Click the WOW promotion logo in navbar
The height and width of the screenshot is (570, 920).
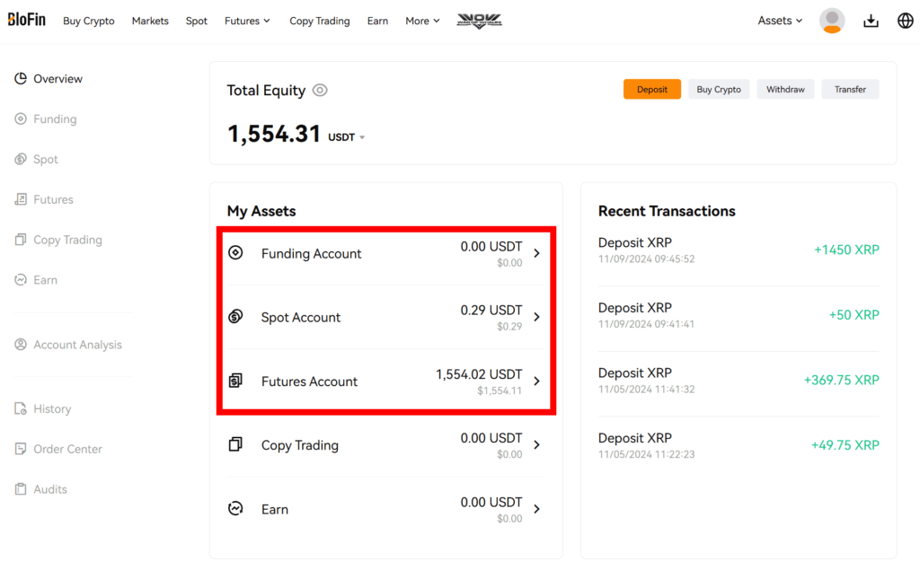click(x=480, y=21)
